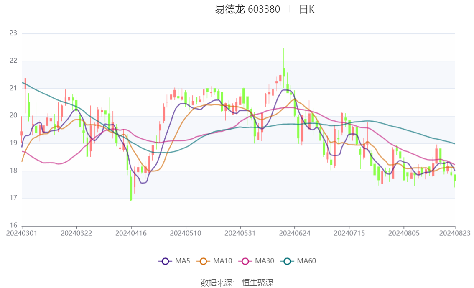Click the 20240624 date axis label
Image resolution: width=474 pixels, height=288 pixels.
coord(295,233)
